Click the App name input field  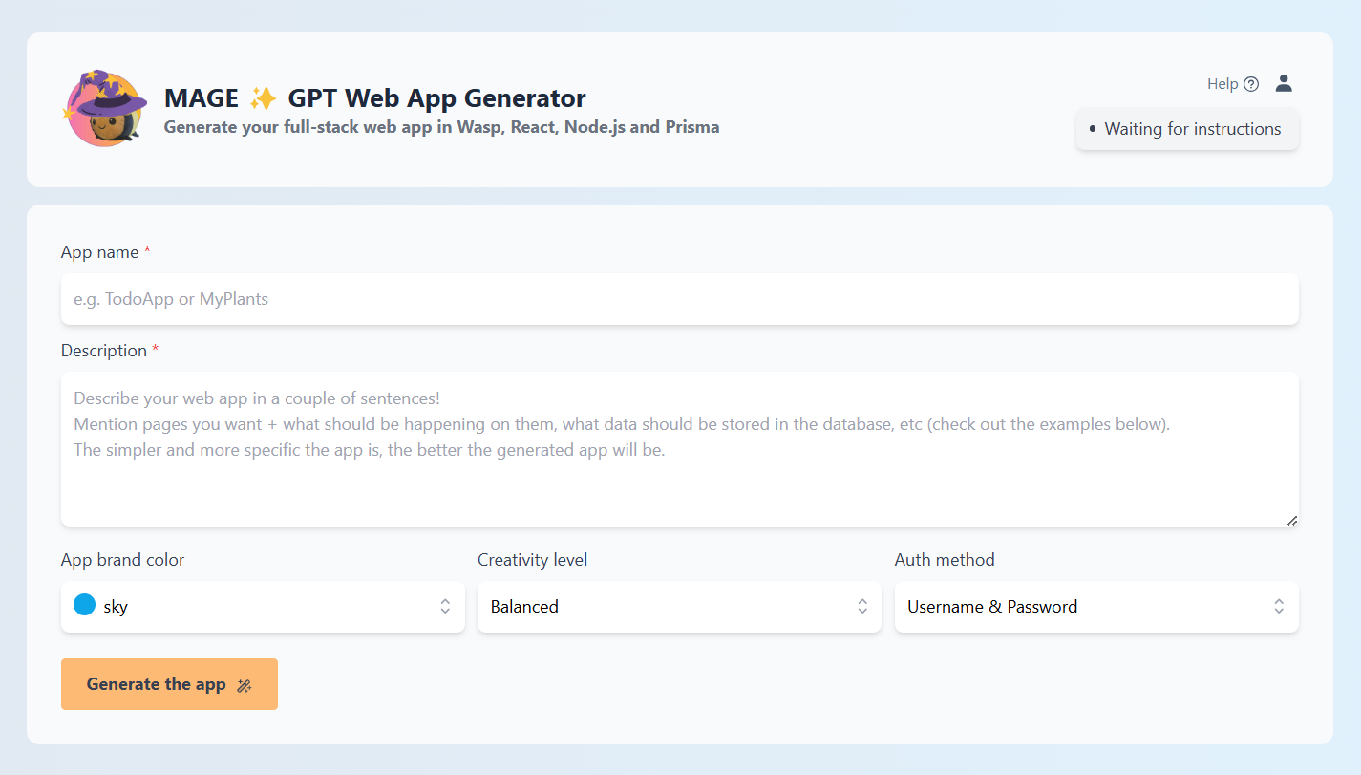(679, 299)
